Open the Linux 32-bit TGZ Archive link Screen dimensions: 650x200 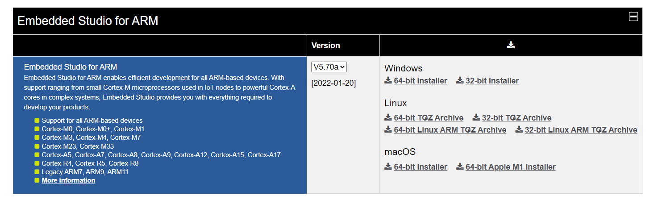(517, 118)
